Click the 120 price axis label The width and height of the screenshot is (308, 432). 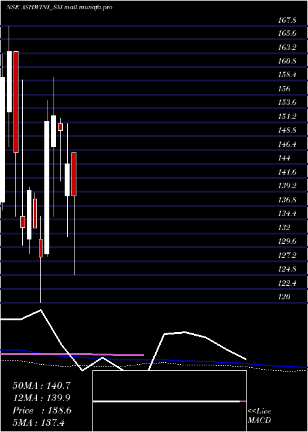click(284, 297)
